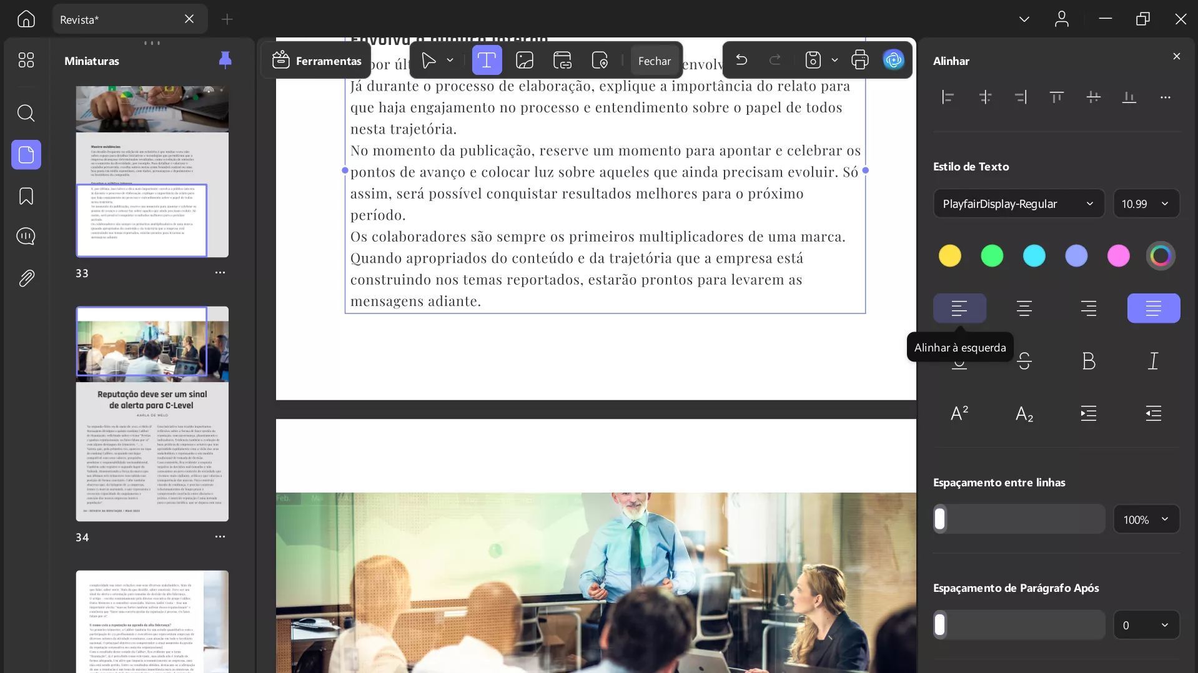Open the attachments paperclip panel
The height and width of the screenshot is (673, 1198).
pyautogui.click(x=26, y=278)
